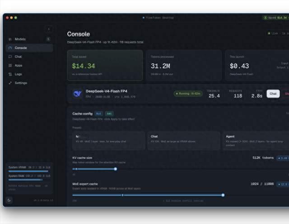Click the DeepSeek-V4-Flash FP4 model name
Viewport: 289px width, 224px height.
pos(107,91)
